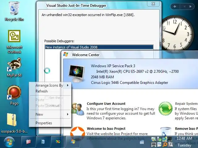Open the Configure User Account link
198x148 pixels.
106,104
